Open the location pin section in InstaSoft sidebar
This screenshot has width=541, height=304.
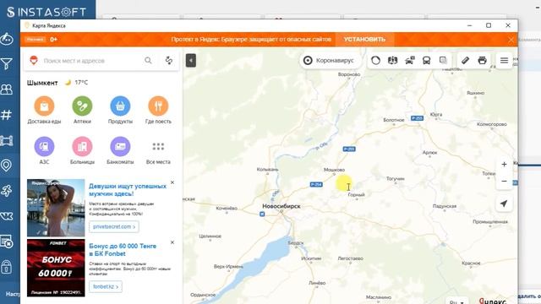click(7, 166)
